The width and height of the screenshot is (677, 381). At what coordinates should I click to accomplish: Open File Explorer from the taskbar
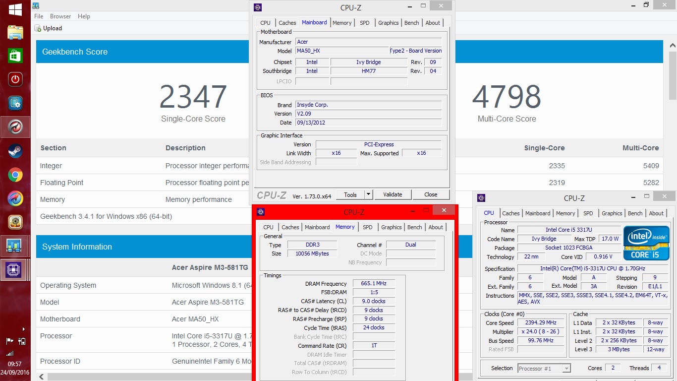point(15,33)
